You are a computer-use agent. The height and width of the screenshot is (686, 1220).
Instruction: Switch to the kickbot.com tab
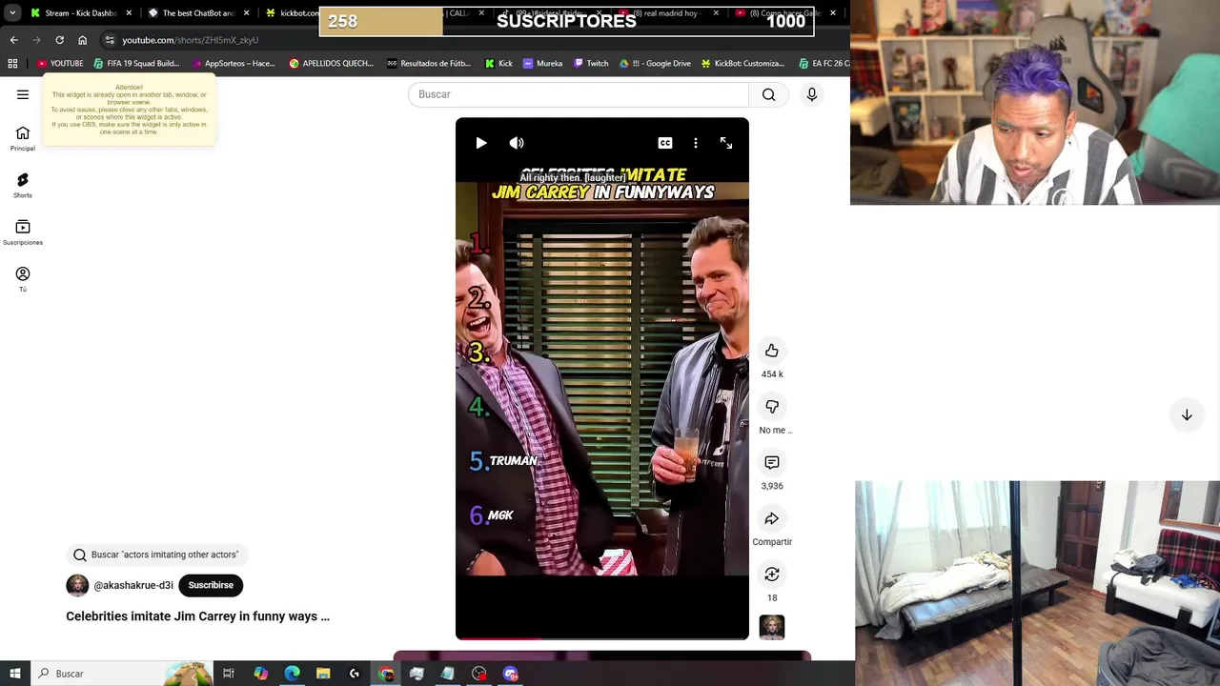pyautogui.click(x=292, y=13)
